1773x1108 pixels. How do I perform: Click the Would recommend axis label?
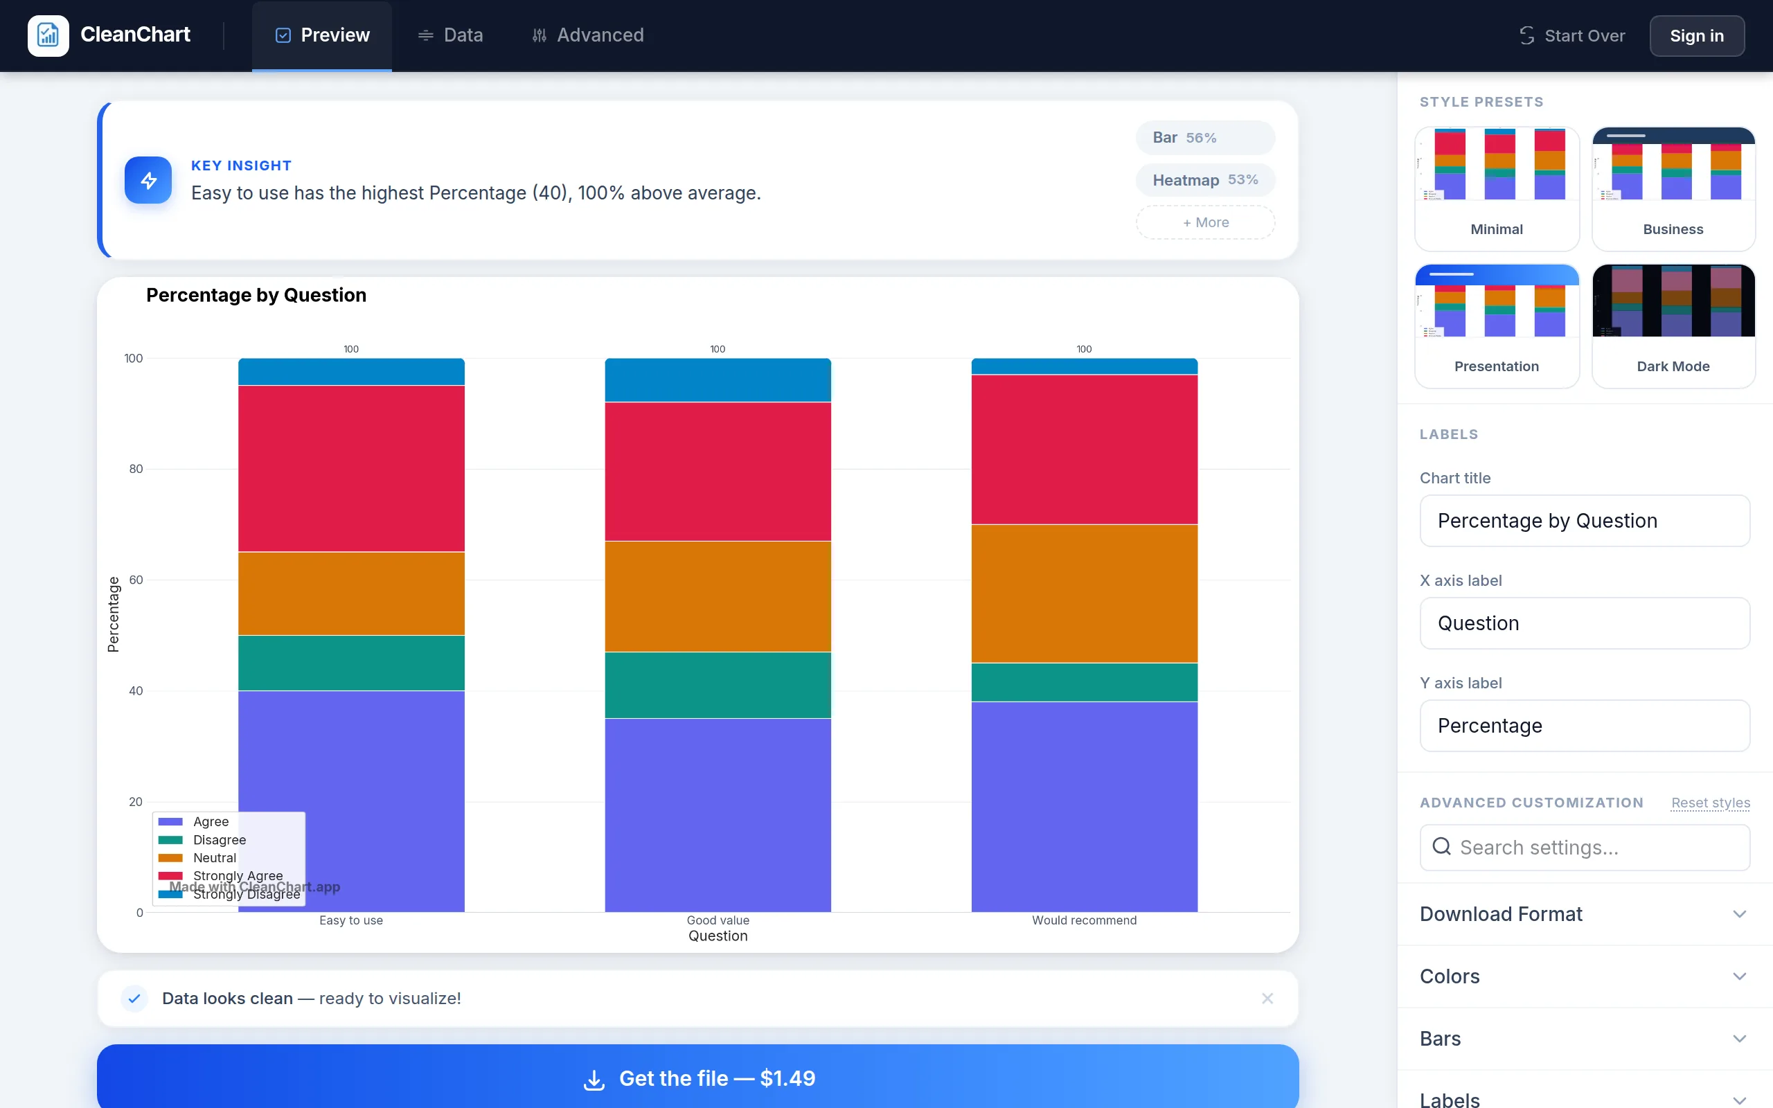pyautogui.click(x=1085, y=920)
